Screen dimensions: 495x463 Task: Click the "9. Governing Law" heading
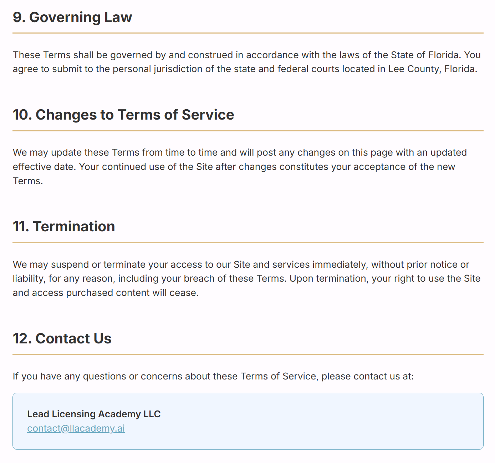(72, 17)
